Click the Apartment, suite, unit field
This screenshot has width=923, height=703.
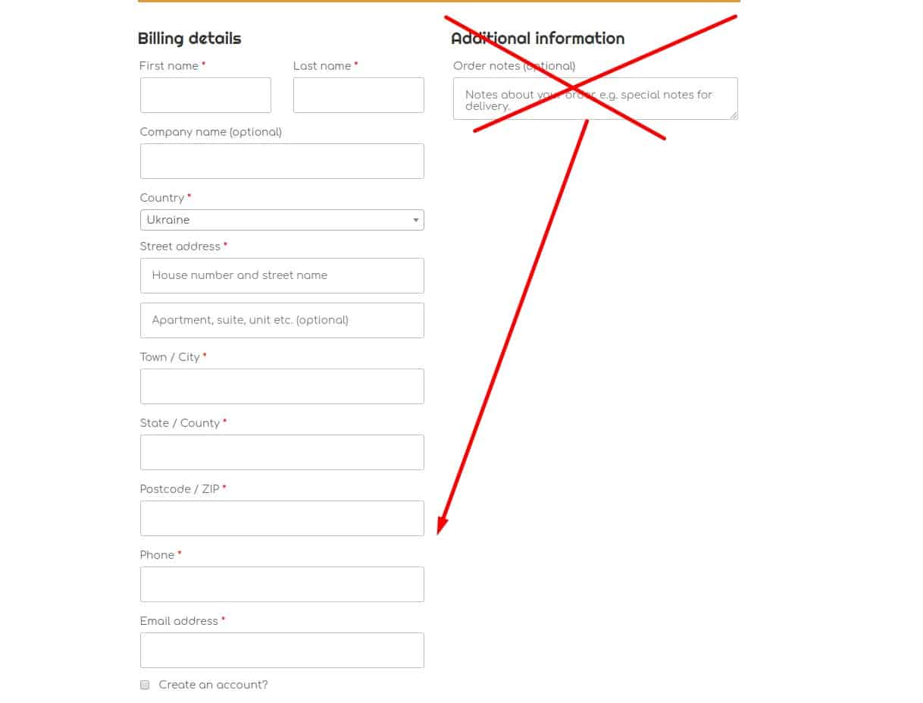(281, 320)
